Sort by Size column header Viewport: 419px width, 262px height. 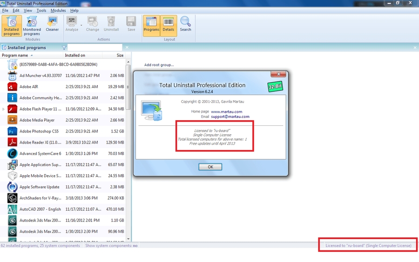[114, 55]
